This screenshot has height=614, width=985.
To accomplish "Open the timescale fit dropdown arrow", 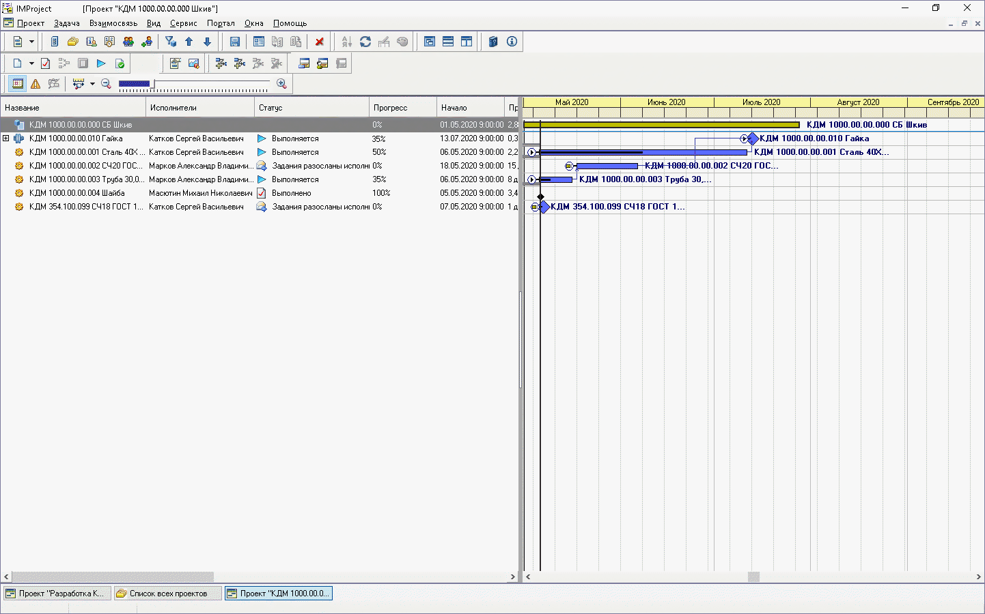I will (x=92, y=84).
